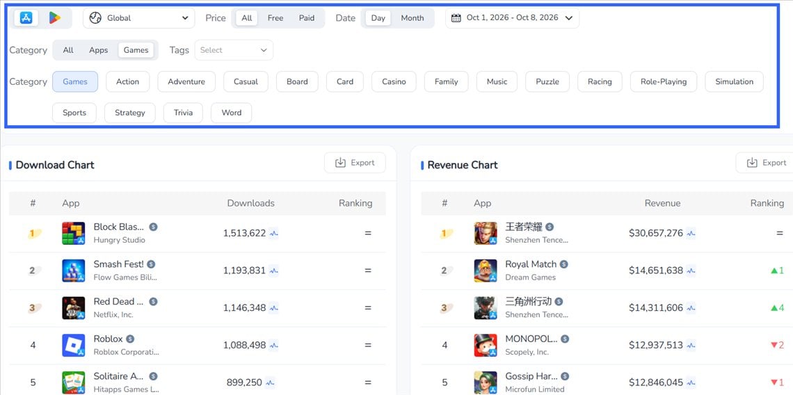Open the Gossip Harbor app icon
This screenshot has width=793, height=395.
(486, 383)
